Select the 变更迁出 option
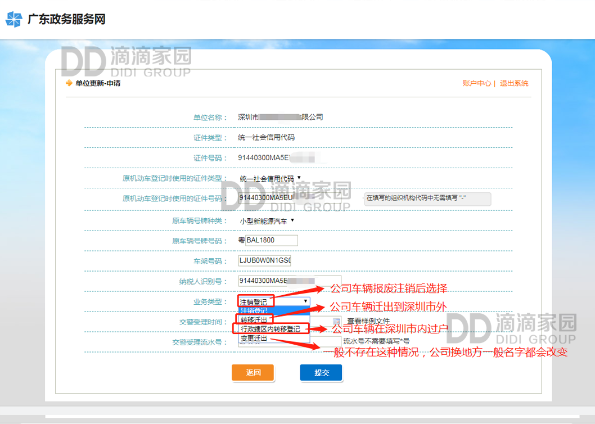Screen dimensions: 595x424 (274, 338)
